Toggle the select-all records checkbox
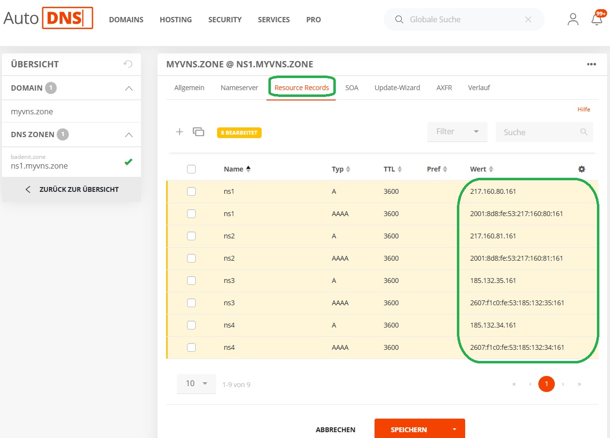The height and width of the screenshot is (438, 610). pyautogui.click(x=191, y=169)
